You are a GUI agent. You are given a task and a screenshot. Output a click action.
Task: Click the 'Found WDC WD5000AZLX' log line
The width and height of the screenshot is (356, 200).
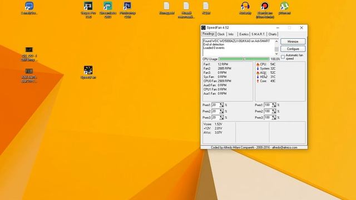pos(236,41)
